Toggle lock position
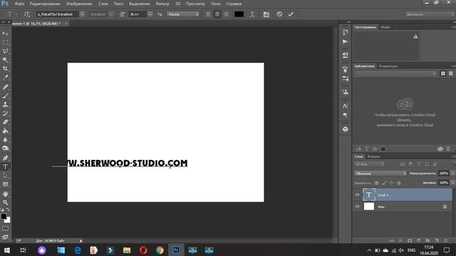This screenshot has height=256, width=456. click(x=391, y=183)
